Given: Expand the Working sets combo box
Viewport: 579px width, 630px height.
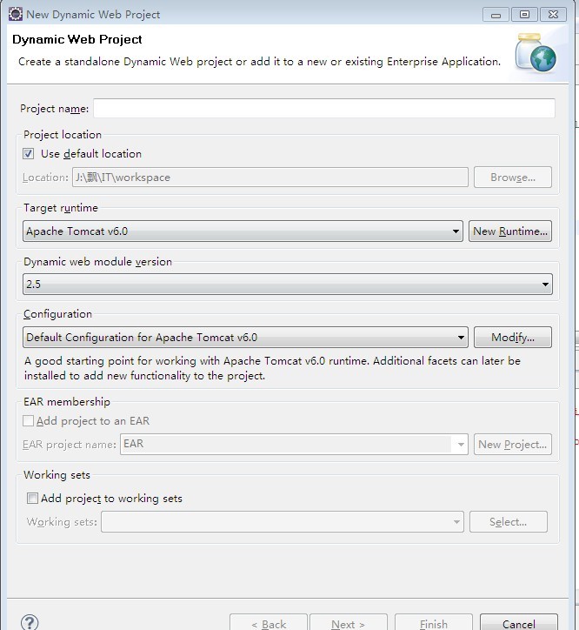Looking at the screenshot, I should point(456,522).
